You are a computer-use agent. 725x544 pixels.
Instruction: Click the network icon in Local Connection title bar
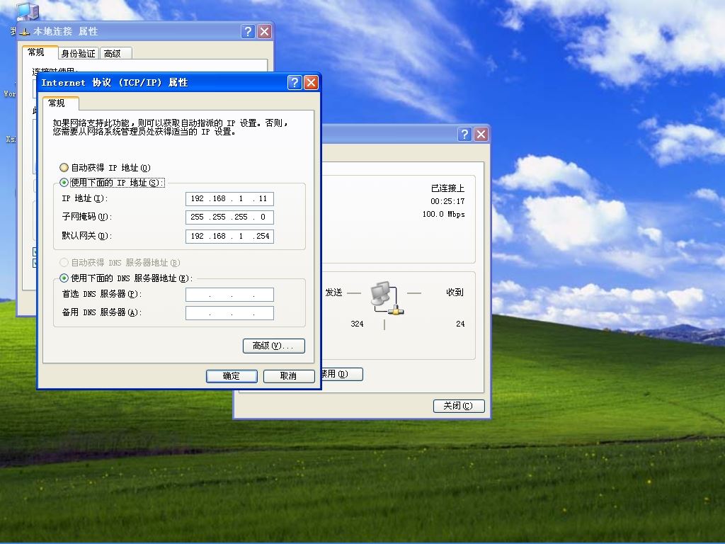coord(25,31)
